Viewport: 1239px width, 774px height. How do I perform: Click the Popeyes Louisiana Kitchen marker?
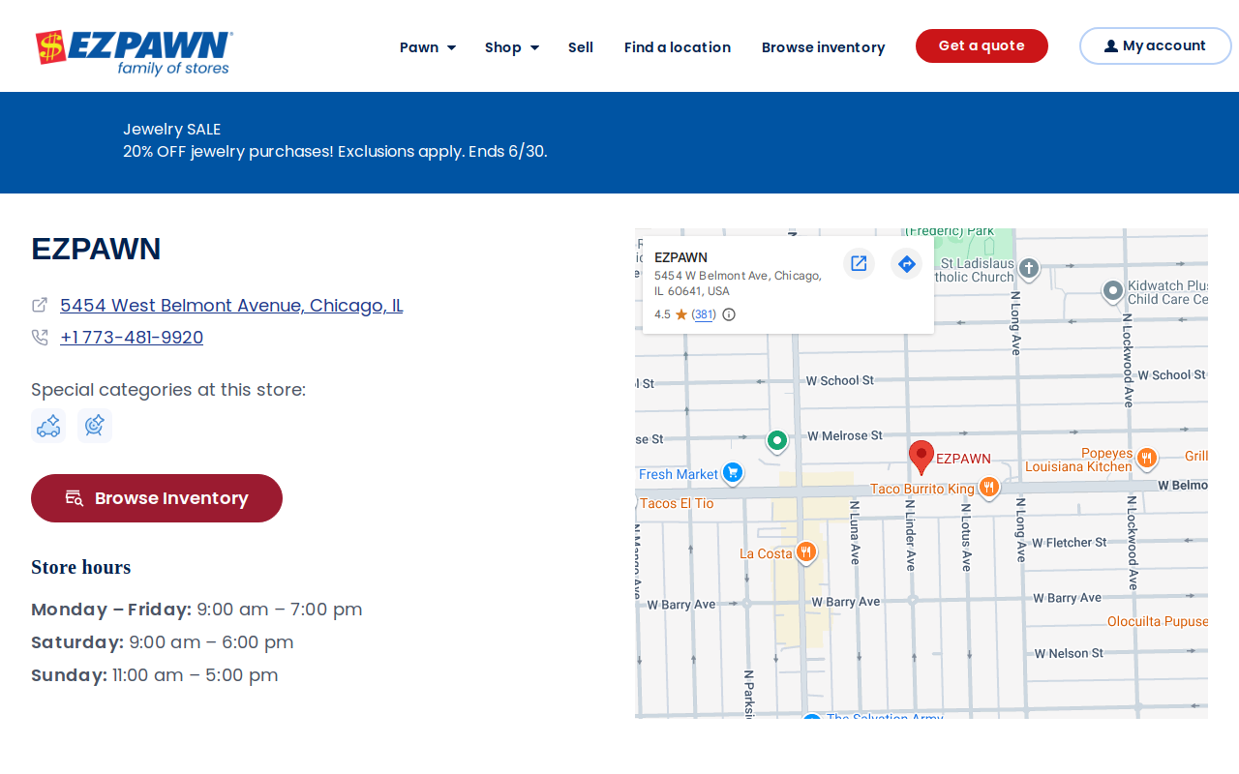(1147, 458)
